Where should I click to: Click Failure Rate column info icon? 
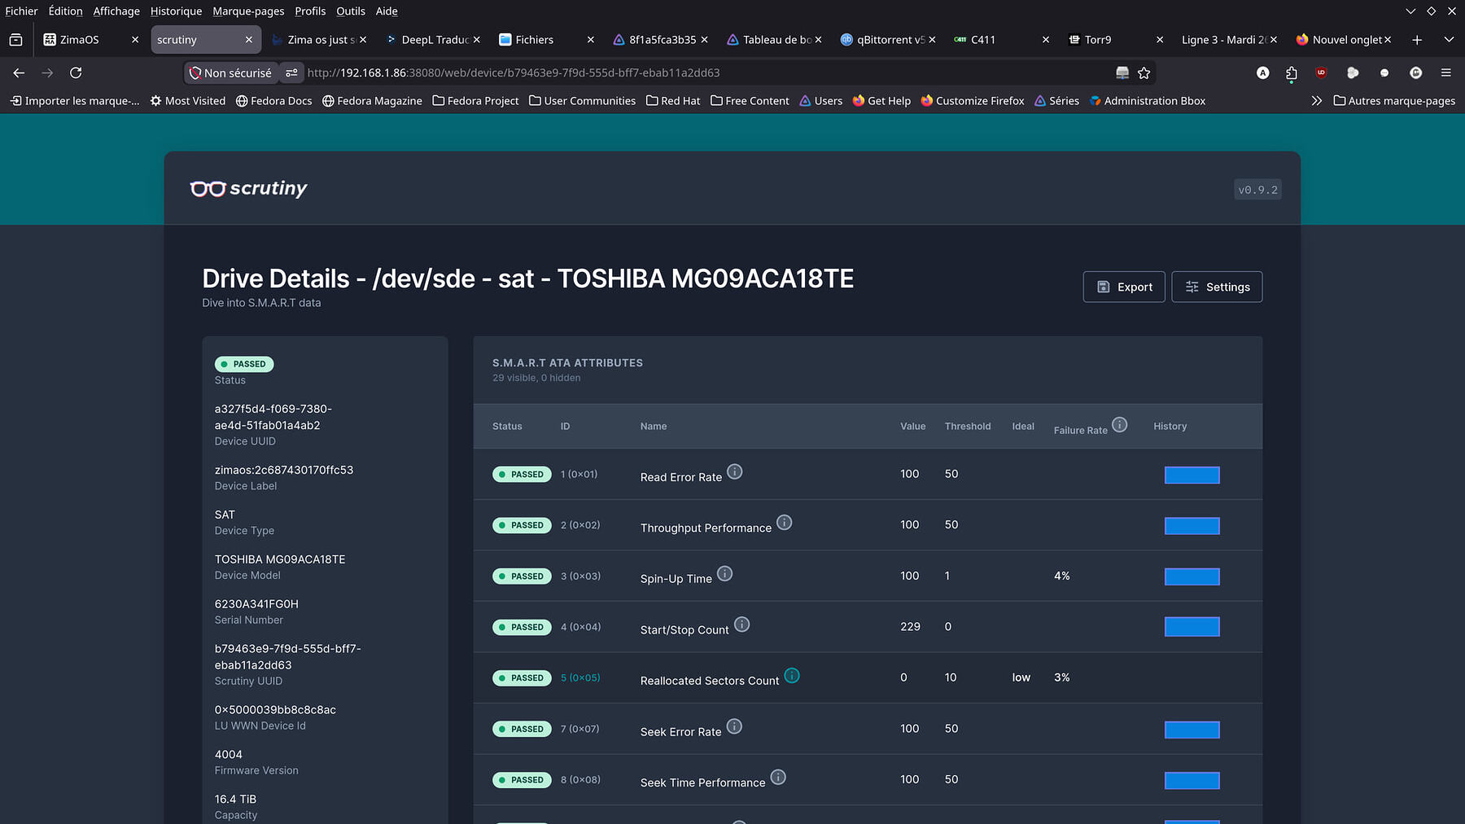1119,424
